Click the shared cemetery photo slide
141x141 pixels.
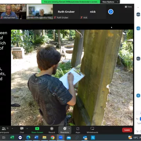click(72, 78)
